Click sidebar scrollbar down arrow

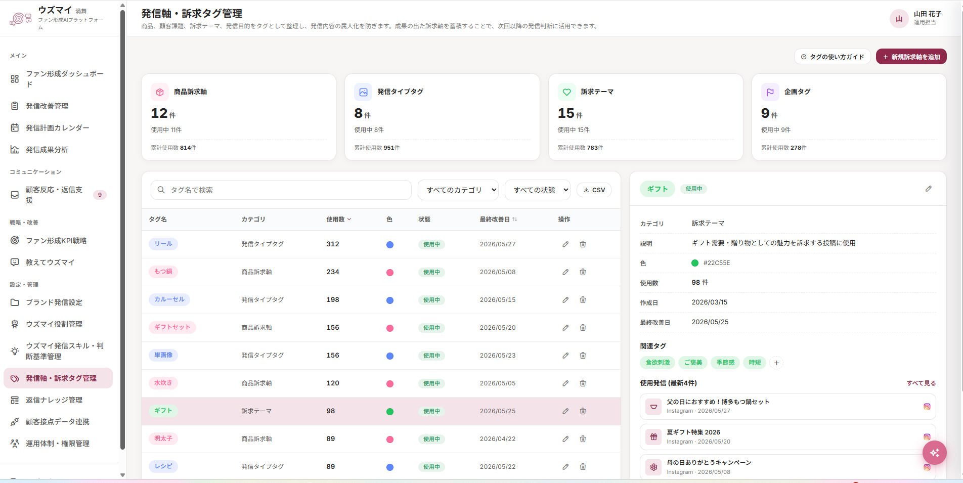coord(122,475)
